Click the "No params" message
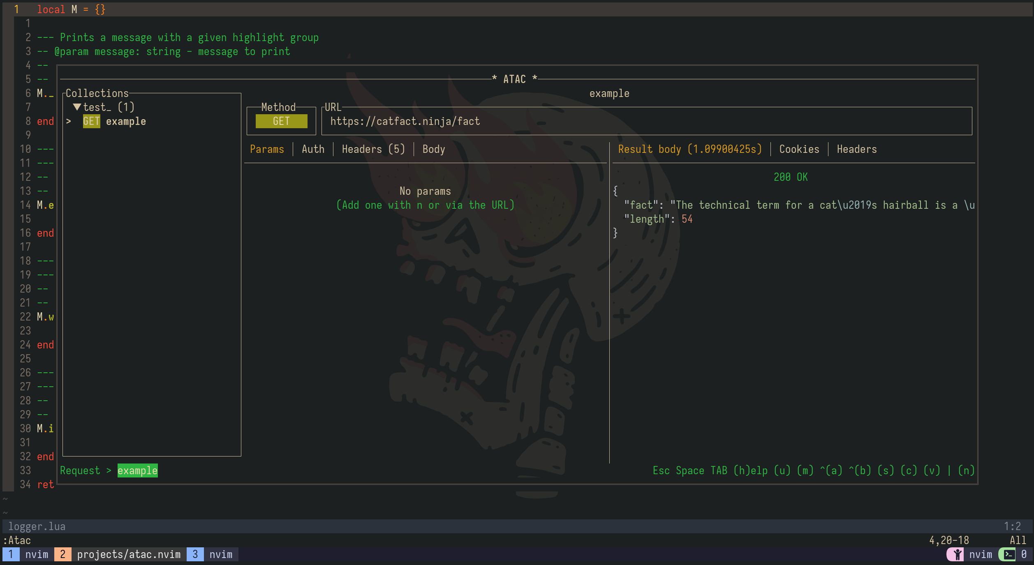Viewport: 1034px width, 565px height. click(425, 191)
